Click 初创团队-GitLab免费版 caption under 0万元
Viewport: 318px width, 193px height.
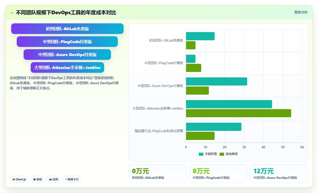pos(148,178)
